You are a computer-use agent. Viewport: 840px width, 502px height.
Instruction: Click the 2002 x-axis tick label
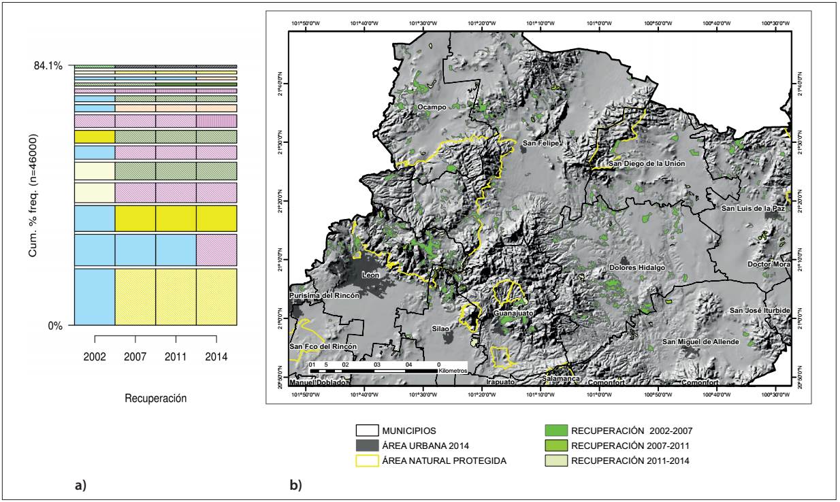(95, 356)
